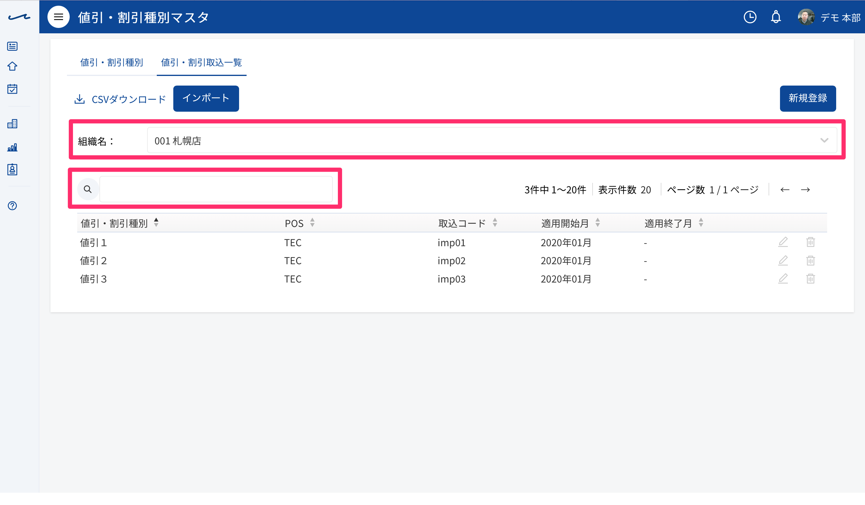
Task: Click the app logo in sidebar
Action: [x=19, y=17]
